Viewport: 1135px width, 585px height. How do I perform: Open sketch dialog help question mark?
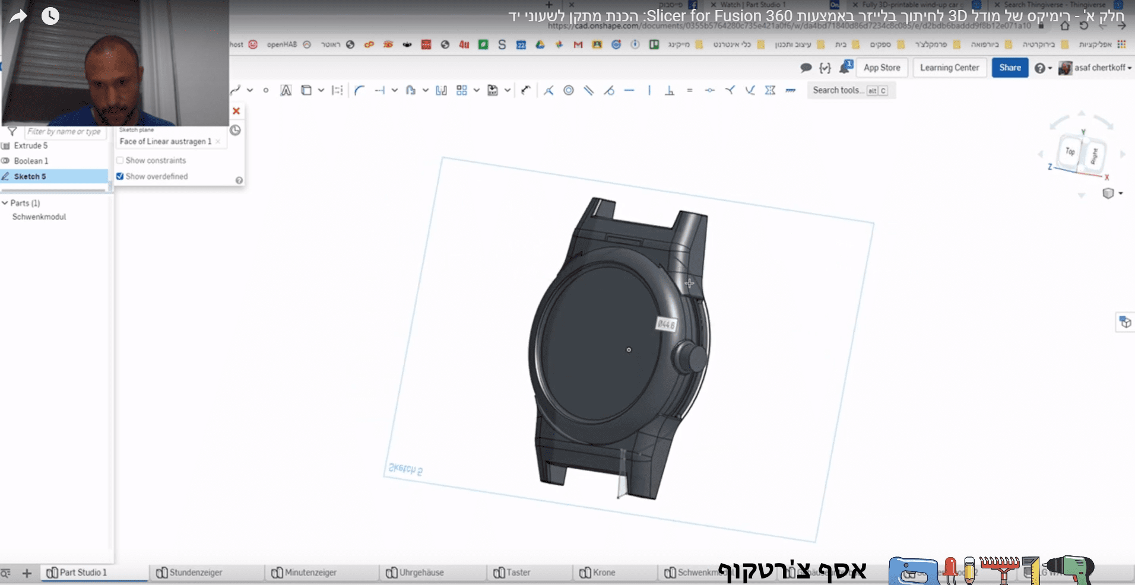[x=239, y=180]
